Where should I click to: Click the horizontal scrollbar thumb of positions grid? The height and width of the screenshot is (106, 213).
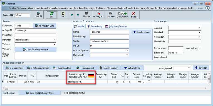click(x=6, y=88)
